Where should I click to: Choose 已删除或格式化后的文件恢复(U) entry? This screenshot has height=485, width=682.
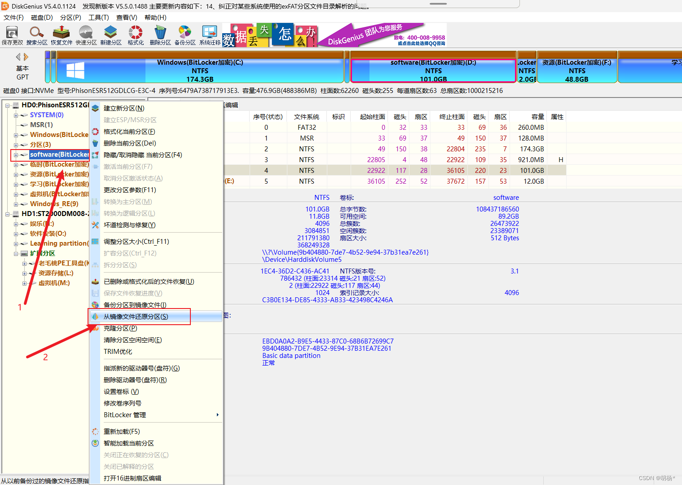(x=156, y=282)
